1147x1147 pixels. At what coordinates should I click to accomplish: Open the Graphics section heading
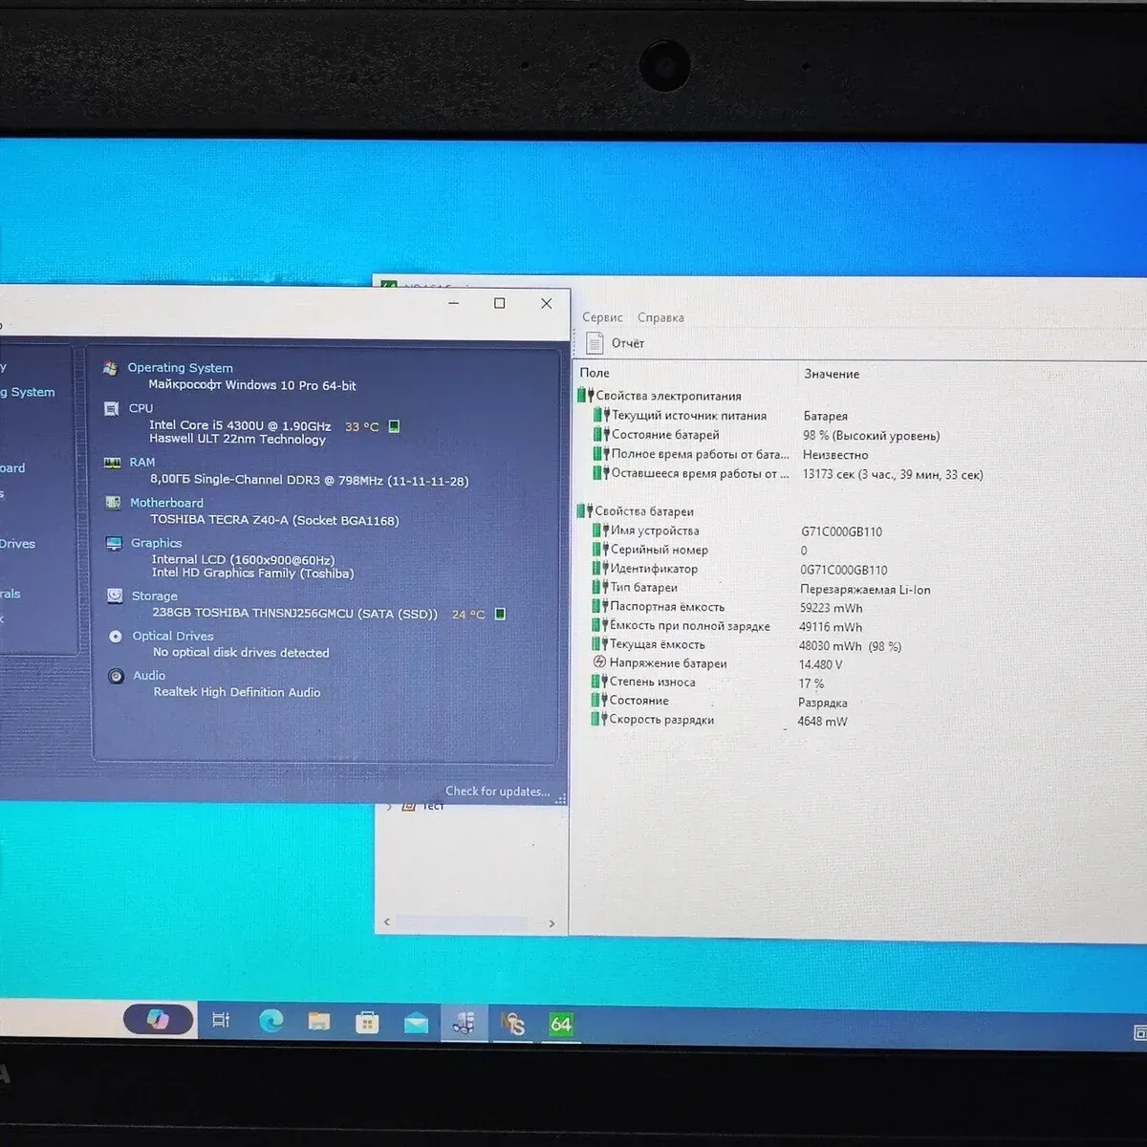pos(156,543)
